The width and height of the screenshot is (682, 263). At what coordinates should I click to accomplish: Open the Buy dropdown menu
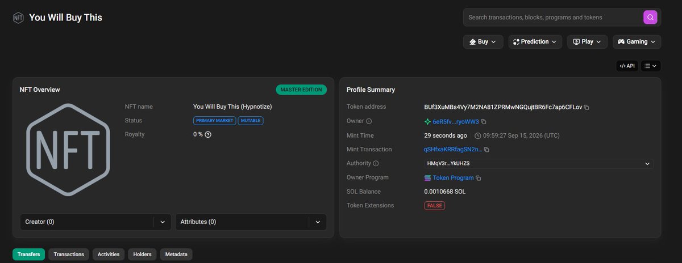483,42
